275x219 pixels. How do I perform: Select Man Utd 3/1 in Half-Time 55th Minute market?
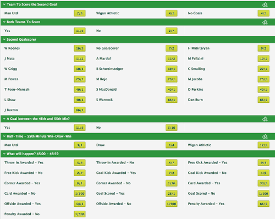tap(80, 145)
